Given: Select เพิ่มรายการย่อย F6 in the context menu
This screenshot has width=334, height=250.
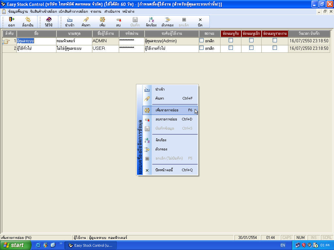Looking at the screenshot, I should tap(170, 110).
